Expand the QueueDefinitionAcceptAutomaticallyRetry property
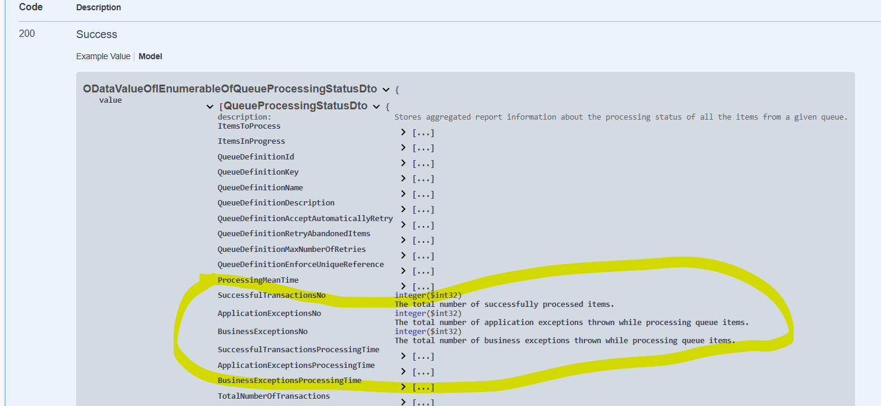Viewport: 881px width, 406px height. pyautogui.click(x=402, y=224)
